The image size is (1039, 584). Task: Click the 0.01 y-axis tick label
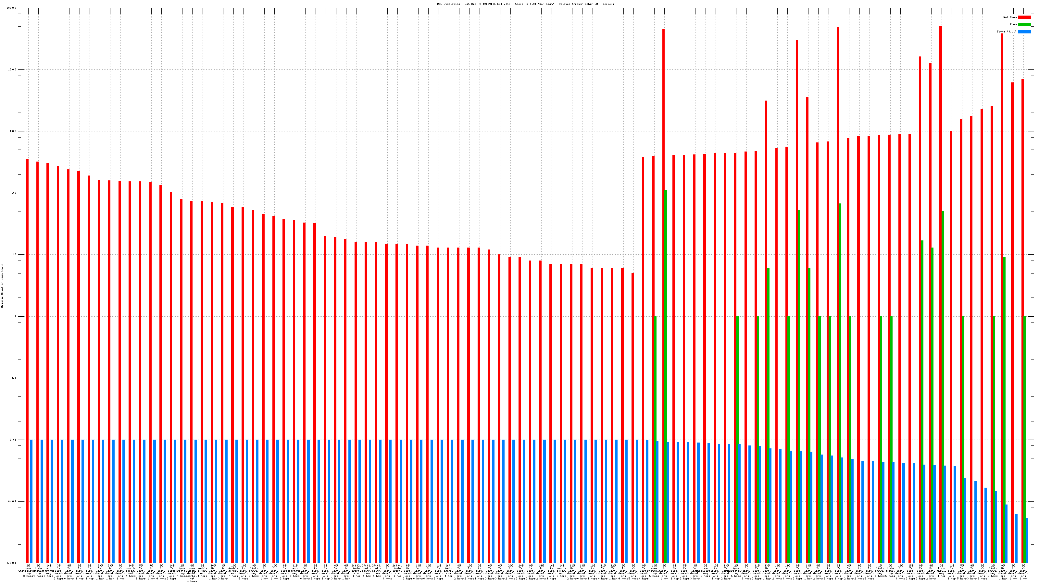coord(13,440)
